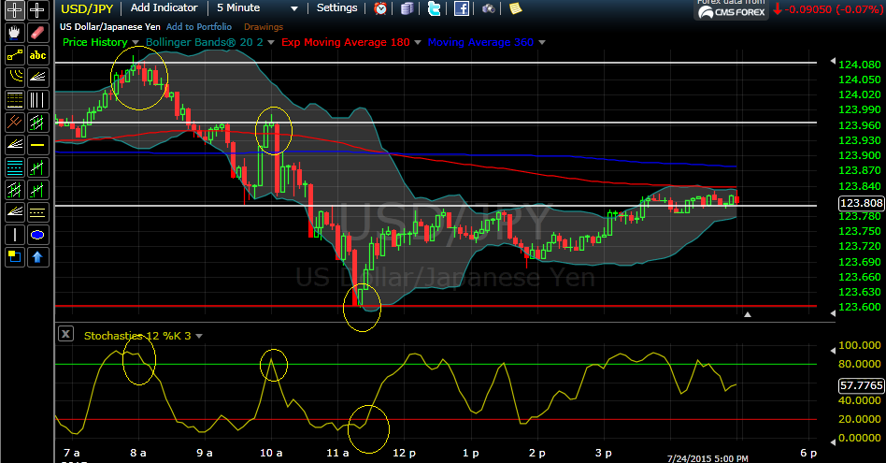This screenshot has height=463, width=886.
Task: Open Stochastics 12 %K 3 dropdown arrow
Action: click(x=199, y=336)
